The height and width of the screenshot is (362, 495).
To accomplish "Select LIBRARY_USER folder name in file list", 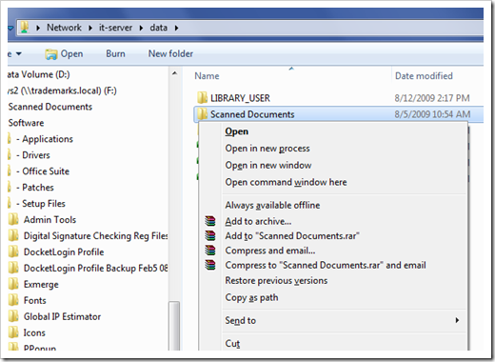I will [240, 98].
